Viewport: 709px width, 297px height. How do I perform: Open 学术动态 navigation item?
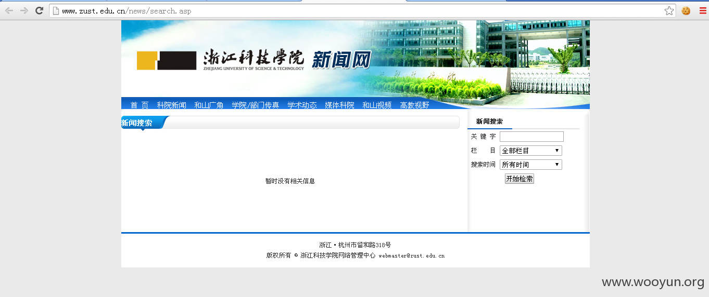tap(302, 105)
